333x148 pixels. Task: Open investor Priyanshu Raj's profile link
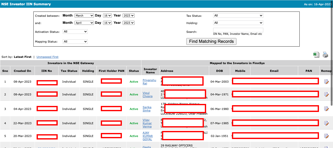click(149, 82)
